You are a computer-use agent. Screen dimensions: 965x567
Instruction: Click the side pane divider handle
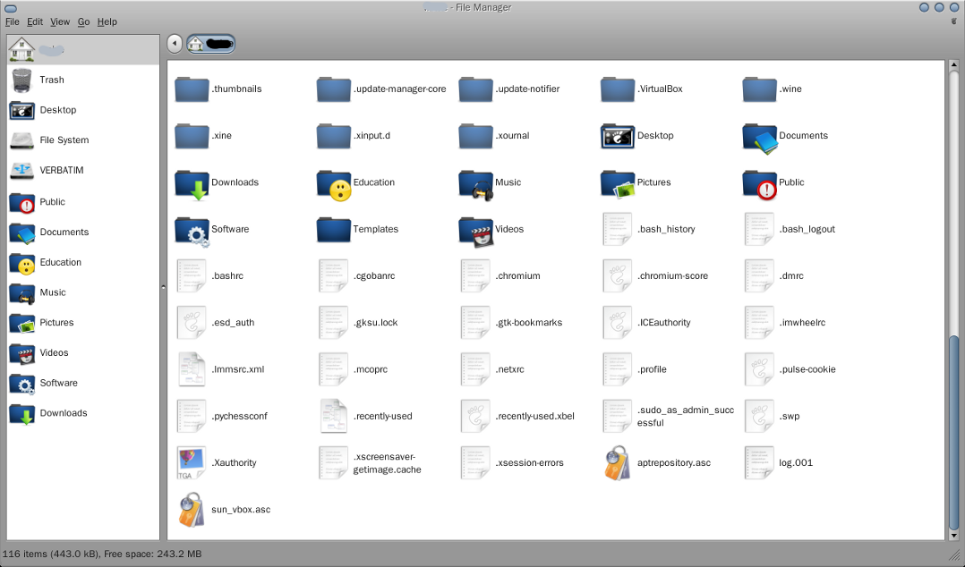163,287
